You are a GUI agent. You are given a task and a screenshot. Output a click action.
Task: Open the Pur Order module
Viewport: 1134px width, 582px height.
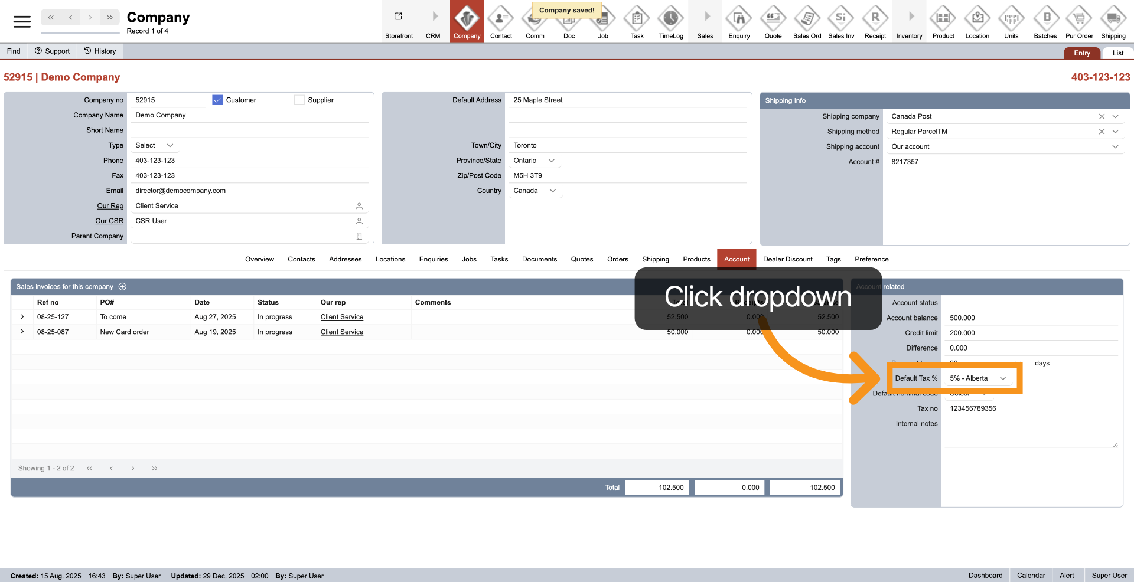(1079, 22)
